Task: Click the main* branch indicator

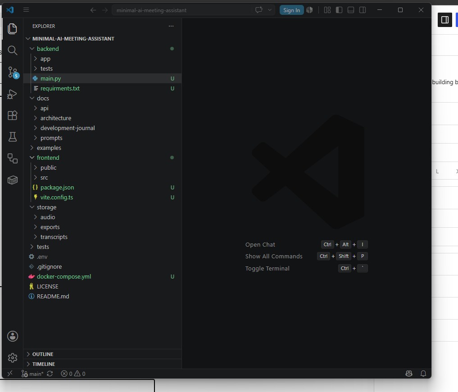Action: pyautogui.click(x=32, y=374)
